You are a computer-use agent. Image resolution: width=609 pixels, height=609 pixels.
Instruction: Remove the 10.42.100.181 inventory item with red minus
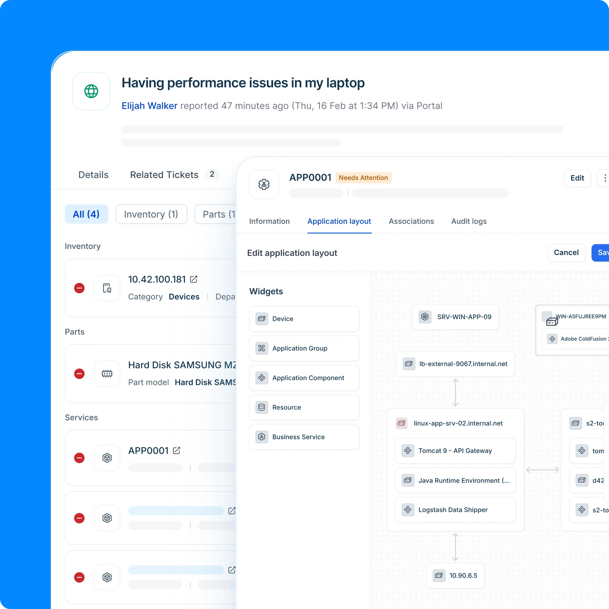pyautogui.click(x=79, y=288)
